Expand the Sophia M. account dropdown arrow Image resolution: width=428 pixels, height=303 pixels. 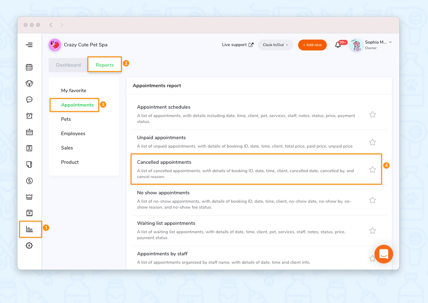pos(390,42)
